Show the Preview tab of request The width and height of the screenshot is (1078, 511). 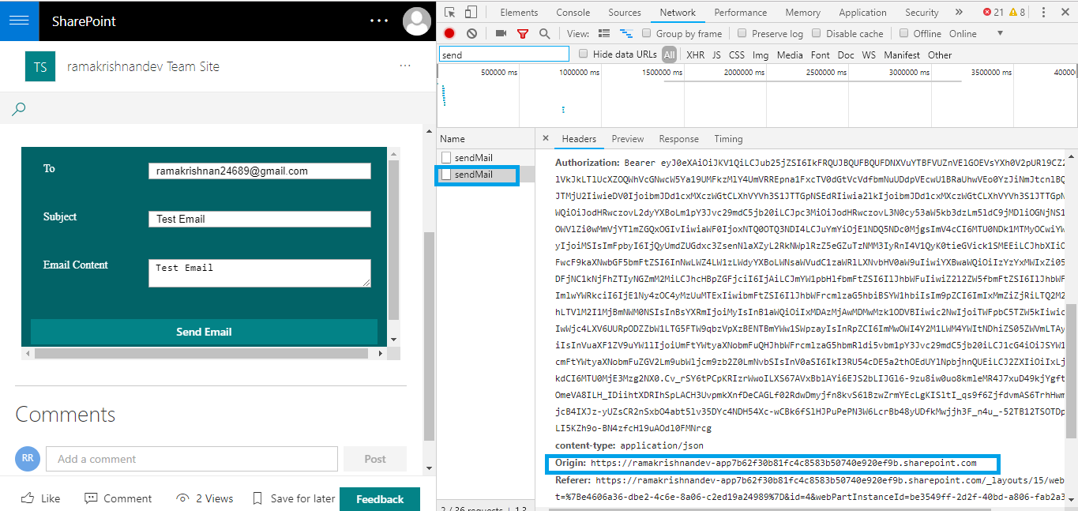point(628,138)
